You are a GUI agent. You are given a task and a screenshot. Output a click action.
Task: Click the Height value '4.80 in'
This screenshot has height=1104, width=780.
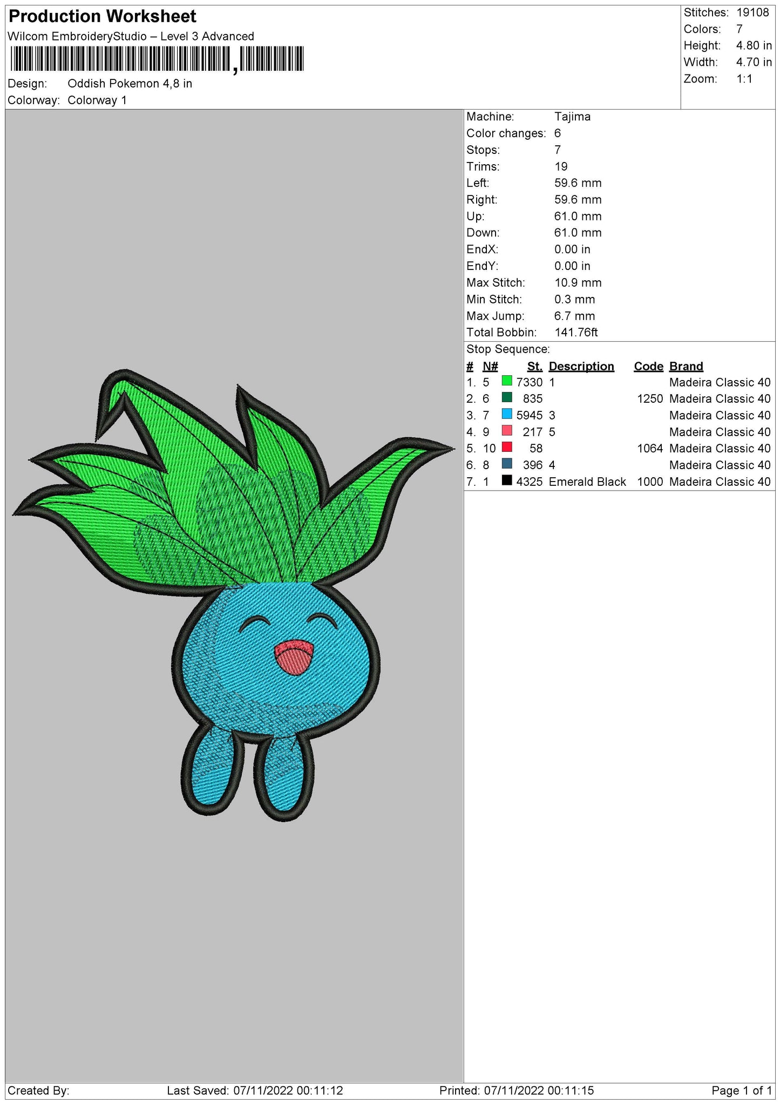[x=754, y=46]
